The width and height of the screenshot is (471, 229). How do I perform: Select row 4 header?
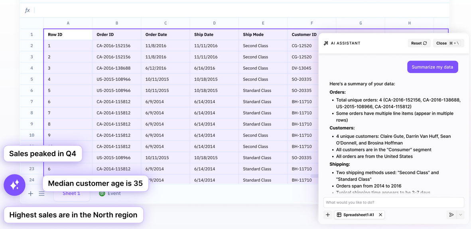[x=32, y=68]
